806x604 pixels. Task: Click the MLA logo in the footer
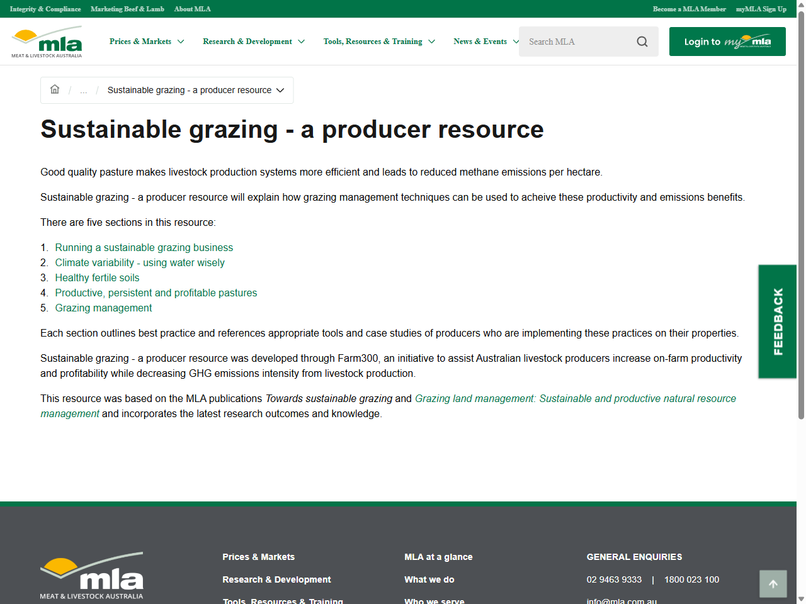pos(91,575)
